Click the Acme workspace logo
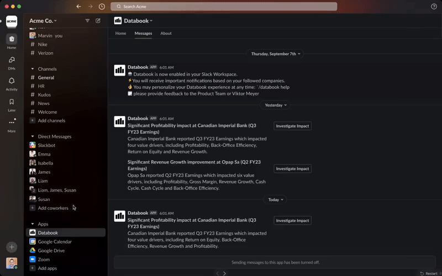Image resolution: width=442 pixels, height=276 pixels. click(x=12, y=22)
